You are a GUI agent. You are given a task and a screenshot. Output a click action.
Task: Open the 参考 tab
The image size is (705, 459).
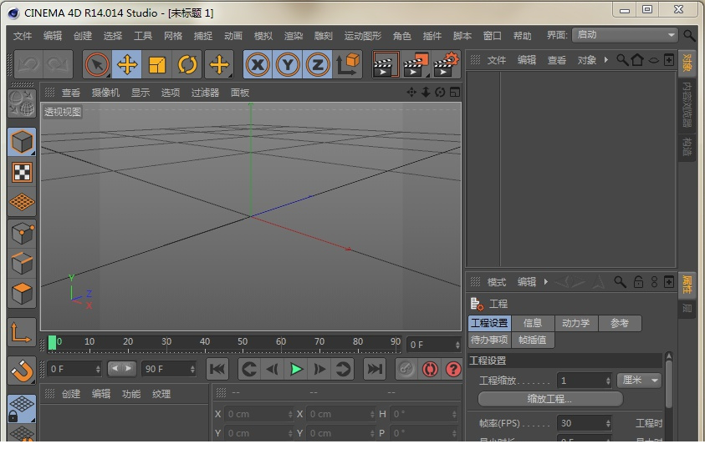click(620, 323)
